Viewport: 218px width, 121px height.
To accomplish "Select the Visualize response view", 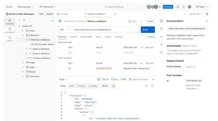I will coord(93,86).
